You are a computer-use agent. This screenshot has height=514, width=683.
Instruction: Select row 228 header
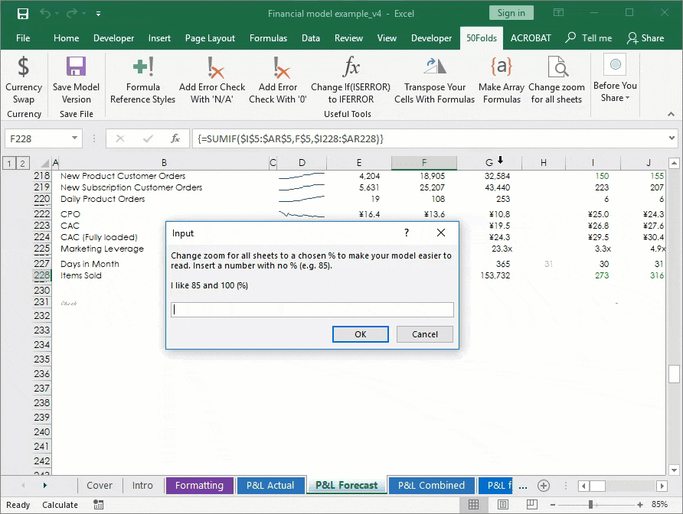coord(42,275)
